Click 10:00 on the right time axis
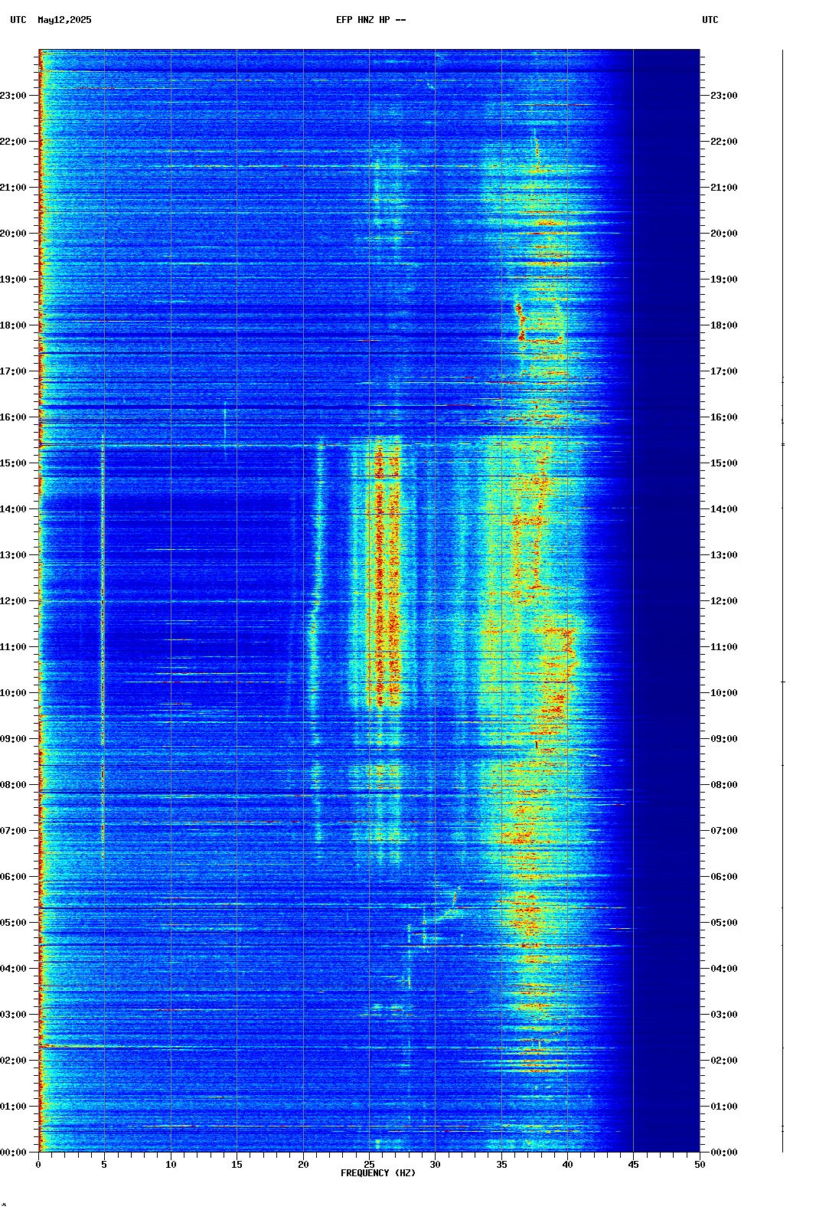This screenshot has height=1213, width=816. [724, 693]
